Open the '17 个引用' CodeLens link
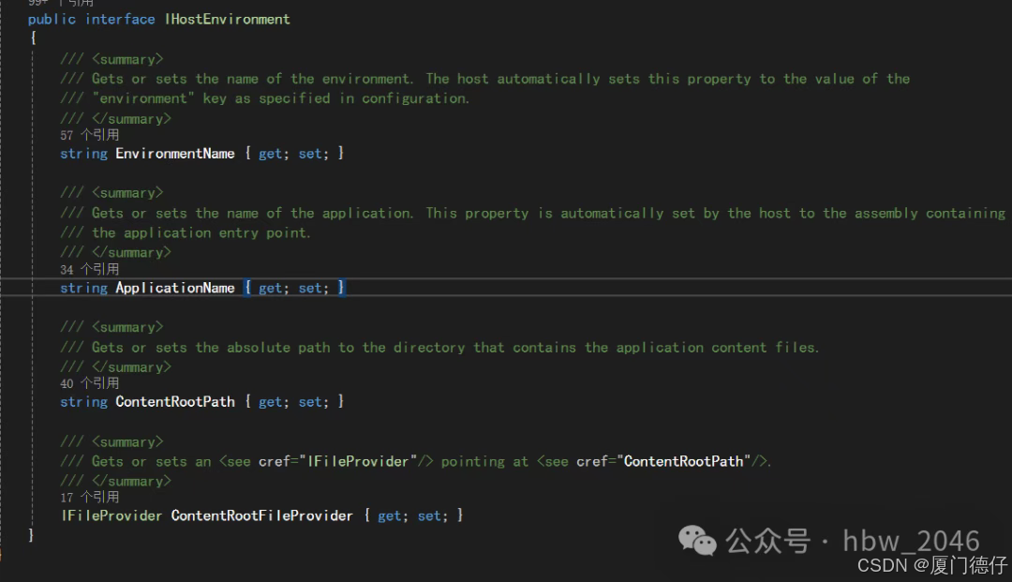 90,497
